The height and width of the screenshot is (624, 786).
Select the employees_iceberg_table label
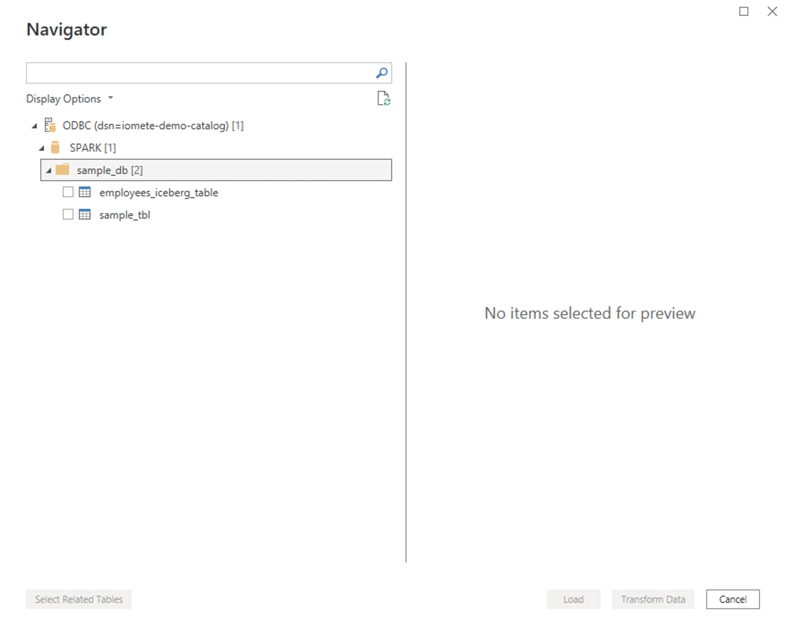[x=159, y=193]
